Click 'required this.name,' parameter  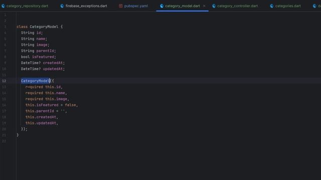pyautogui.click(x=46, y=93)
